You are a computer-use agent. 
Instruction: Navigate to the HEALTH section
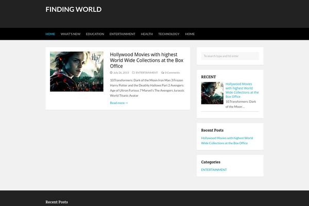147,34
